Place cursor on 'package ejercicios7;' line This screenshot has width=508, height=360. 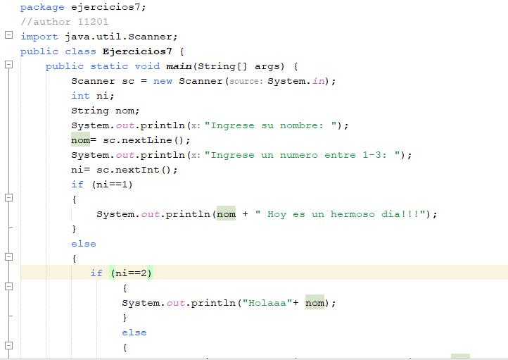(83, 7)
